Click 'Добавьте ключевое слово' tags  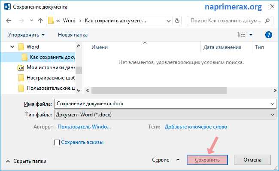[x=196, y=127]
